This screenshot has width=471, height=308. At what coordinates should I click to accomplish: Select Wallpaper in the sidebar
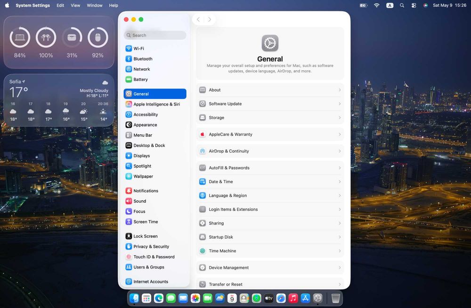point(154,177)
